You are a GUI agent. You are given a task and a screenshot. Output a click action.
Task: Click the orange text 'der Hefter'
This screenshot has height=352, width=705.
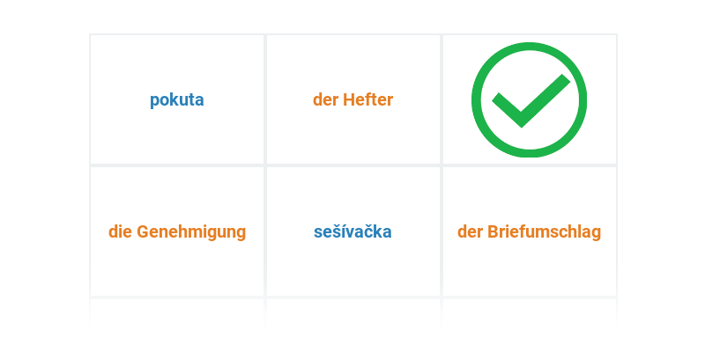[x=353, y=99]
